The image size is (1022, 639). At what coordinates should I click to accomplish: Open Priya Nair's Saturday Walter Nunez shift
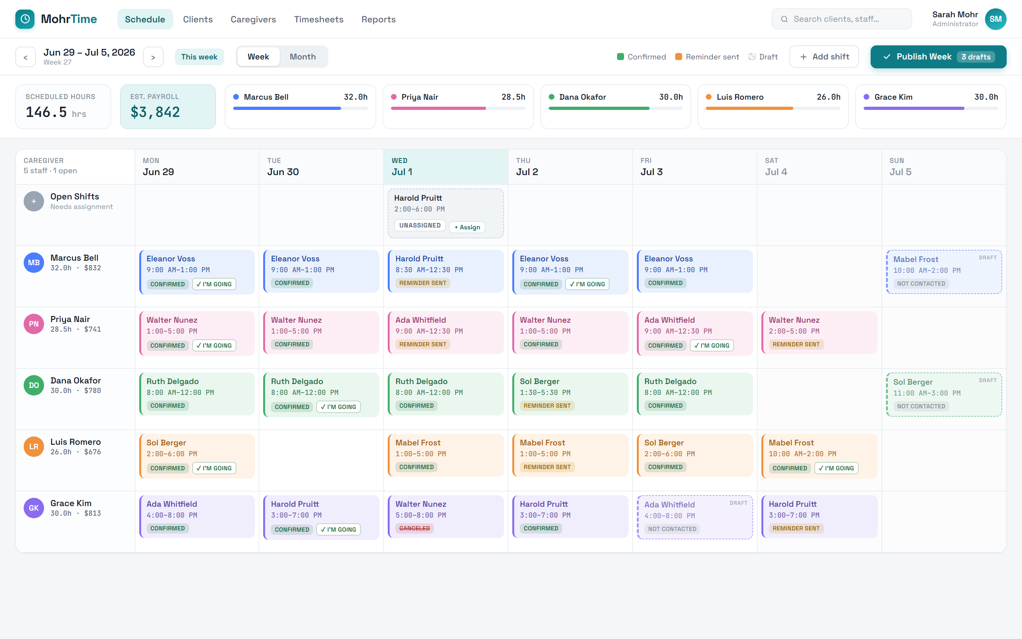point(819,332)
